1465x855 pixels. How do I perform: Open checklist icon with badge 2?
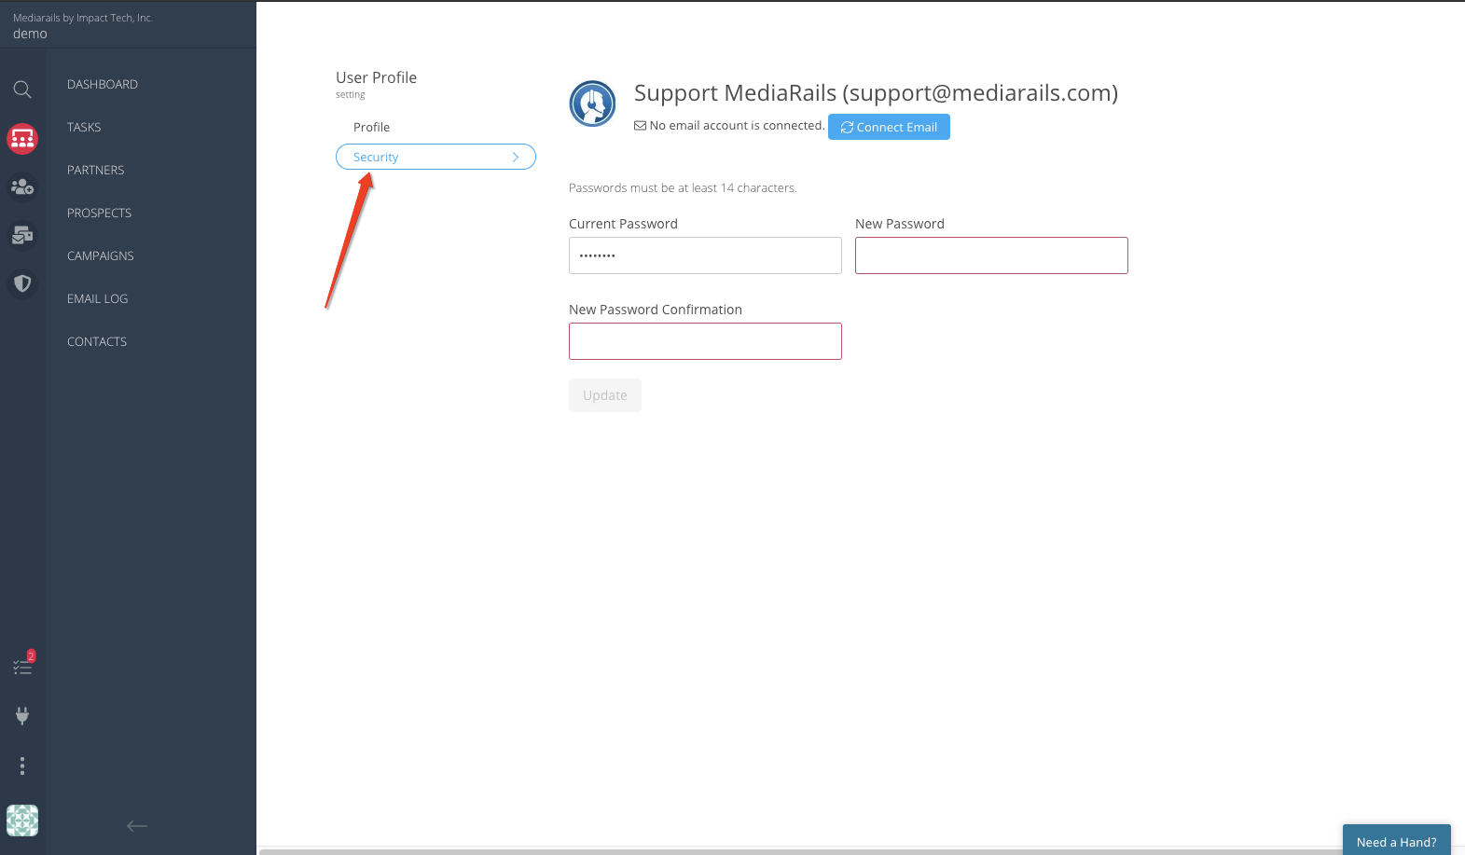[x=22, y=666]
